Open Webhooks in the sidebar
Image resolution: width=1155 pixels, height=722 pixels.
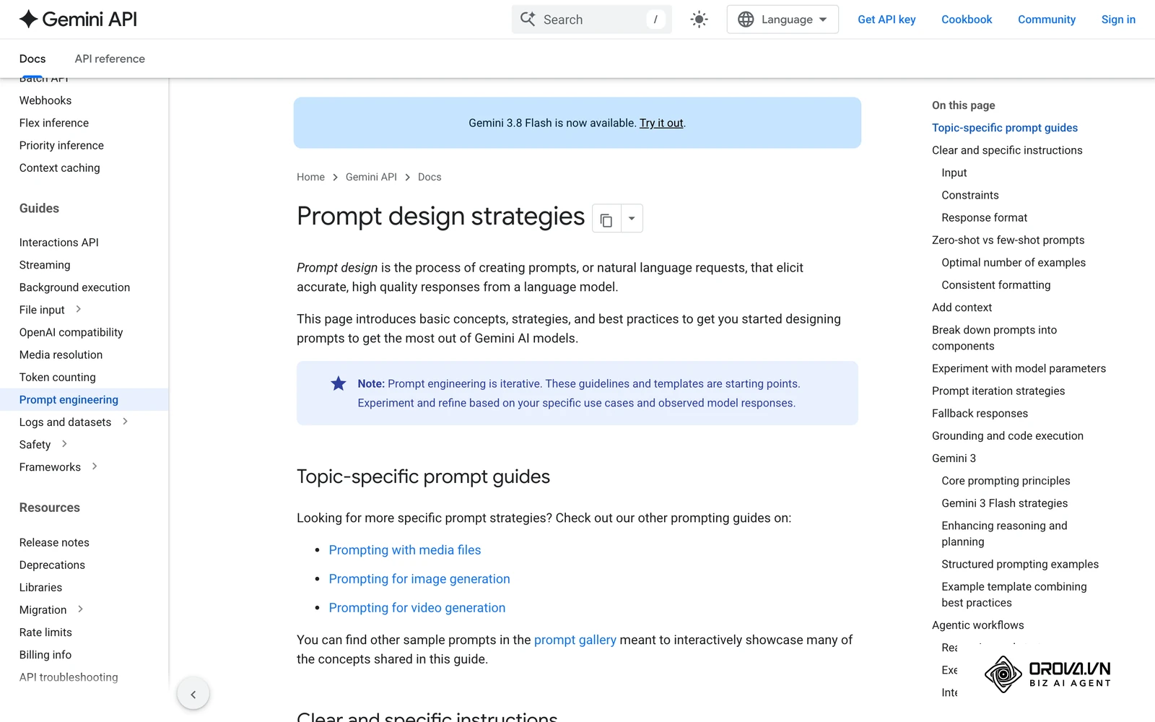[x=45, y=100]
